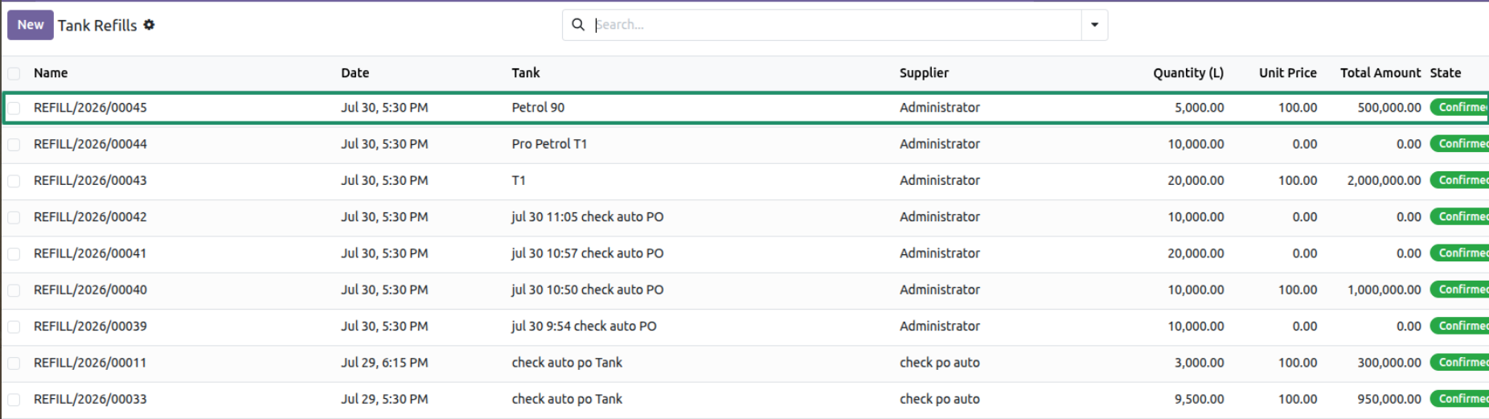Open record REFILL/2026/00041
1489x419 pixels.
point(90,253)
